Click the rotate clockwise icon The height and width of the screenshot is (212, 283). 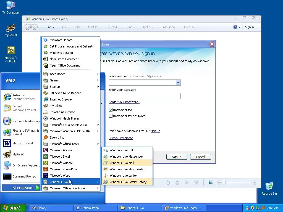pyautogui.click(x=177, y=182)
